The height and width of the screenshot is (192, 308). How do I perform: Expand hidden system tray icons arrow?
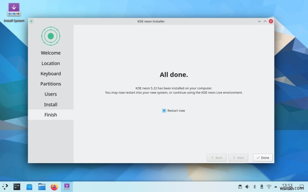276,187
